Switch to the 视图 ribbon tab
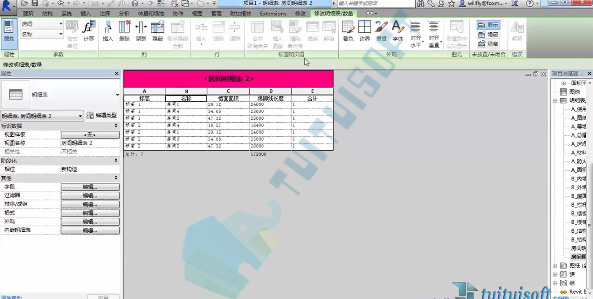This screenshot has height=299, width=593. coord(197,13)
